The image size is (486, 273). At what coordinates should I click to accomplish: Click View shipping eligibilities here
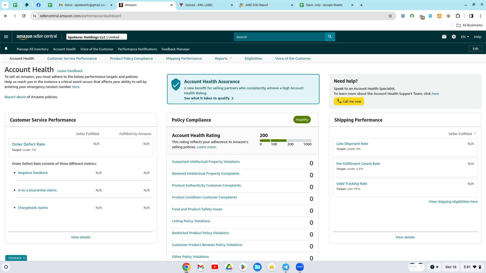tap(453, 201)
